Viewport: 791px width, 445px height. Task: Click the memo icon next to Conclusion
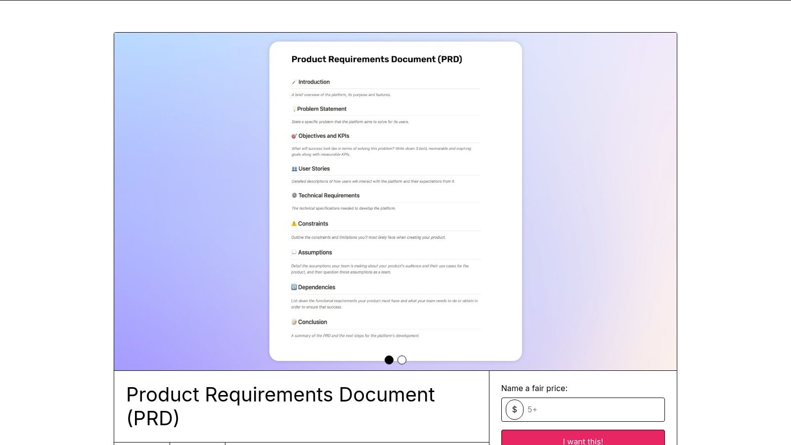pos(294,322)
